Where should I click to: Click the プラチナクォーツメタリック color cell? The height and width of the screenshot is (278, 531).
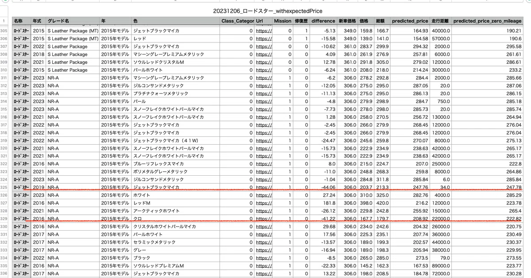pyautogui.click(x=176, y=93)
